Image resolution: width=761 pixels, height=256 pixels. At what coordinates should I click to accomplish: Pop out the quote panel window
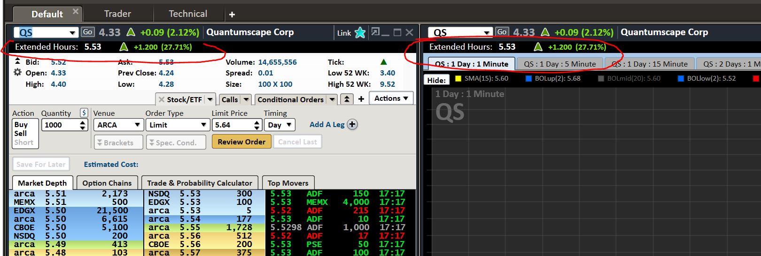point(375,32)
